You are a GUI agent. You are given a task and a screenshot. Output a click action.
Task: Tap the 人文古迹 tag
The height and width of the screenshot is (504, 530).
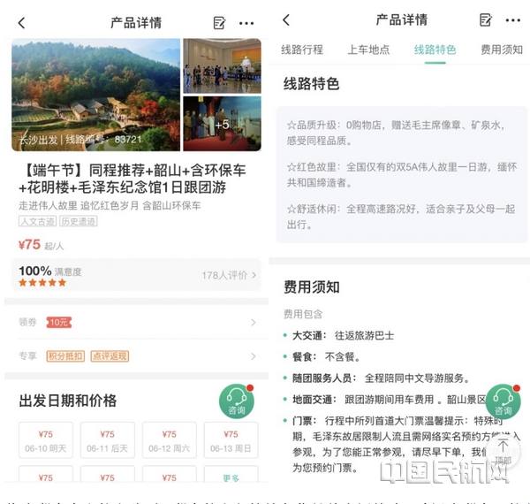coord(37,222)
